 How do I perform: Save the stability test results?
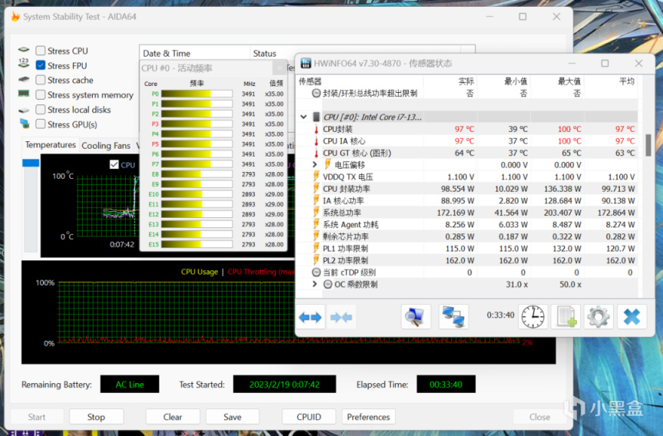pos(233,417)
